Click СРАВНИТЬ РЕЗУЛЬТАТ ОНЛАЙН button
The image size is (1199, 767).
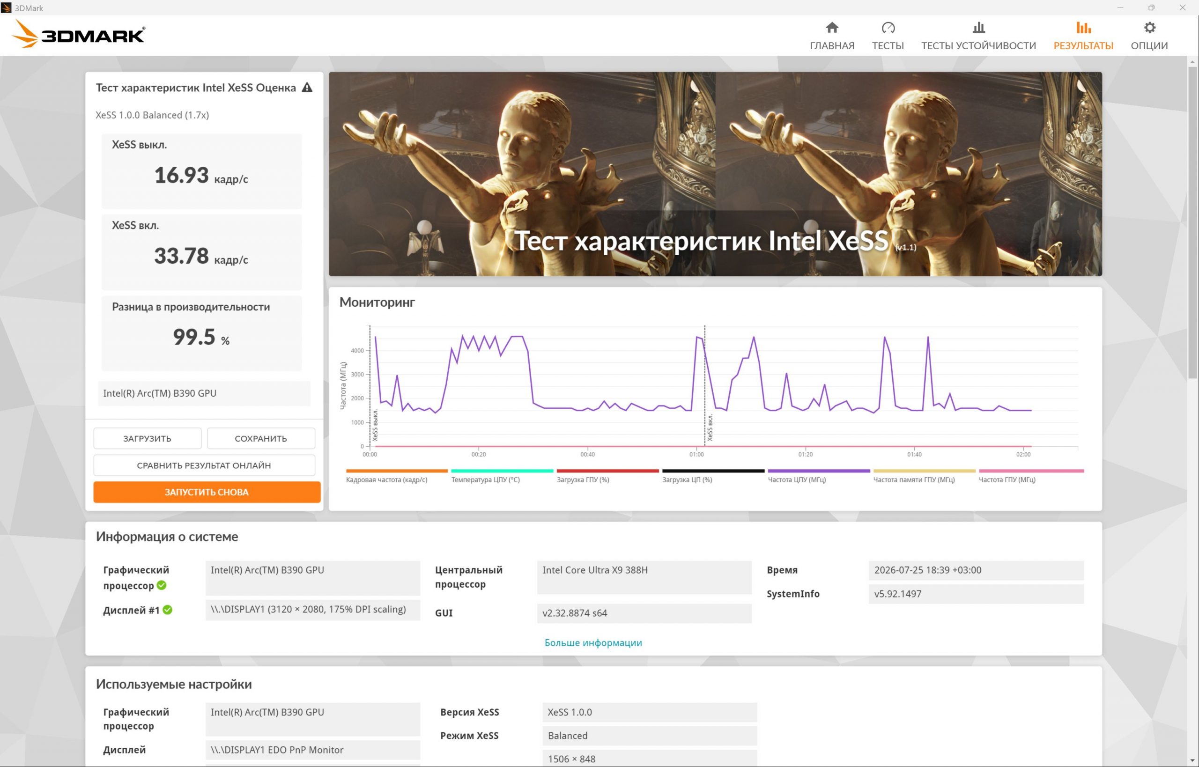coord(204,465)
